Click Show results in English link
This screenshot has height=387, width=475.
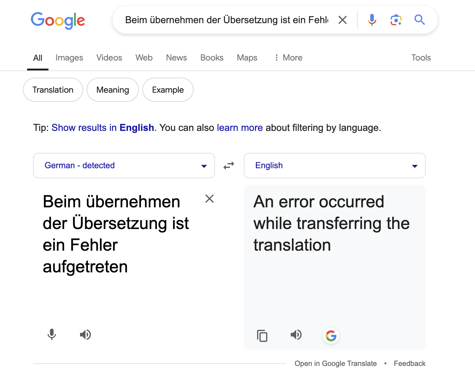(x=103, y=128)
